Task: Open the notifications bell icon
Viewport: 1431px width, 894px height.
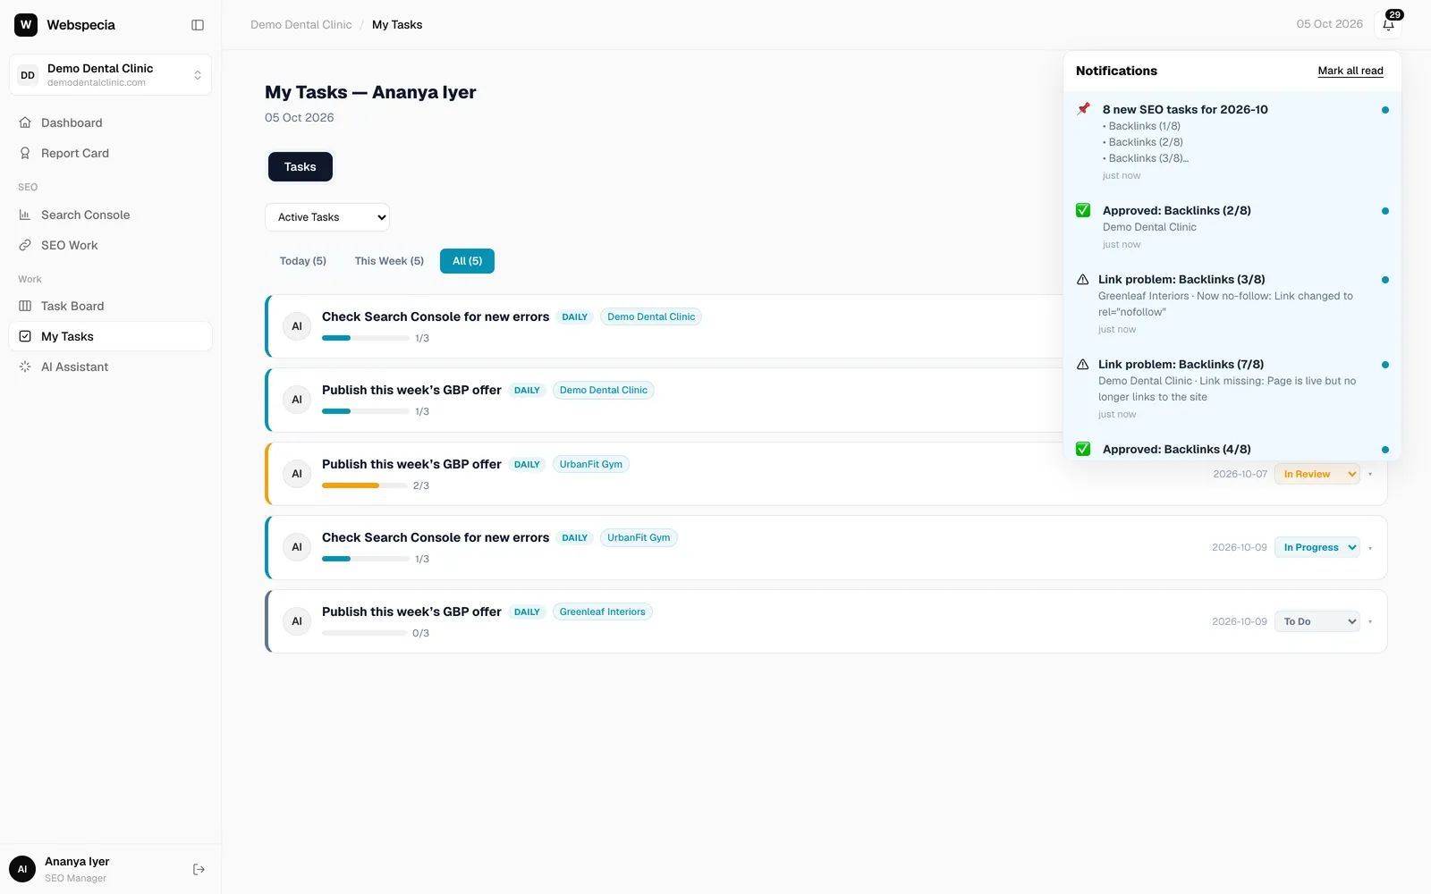Action: (x=1388, y=25)
